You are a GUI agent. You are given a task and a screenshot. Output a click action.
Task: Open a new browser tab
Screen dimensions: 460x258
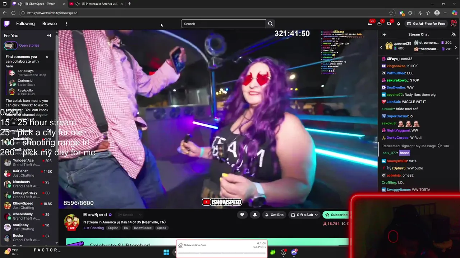(129, 4)
